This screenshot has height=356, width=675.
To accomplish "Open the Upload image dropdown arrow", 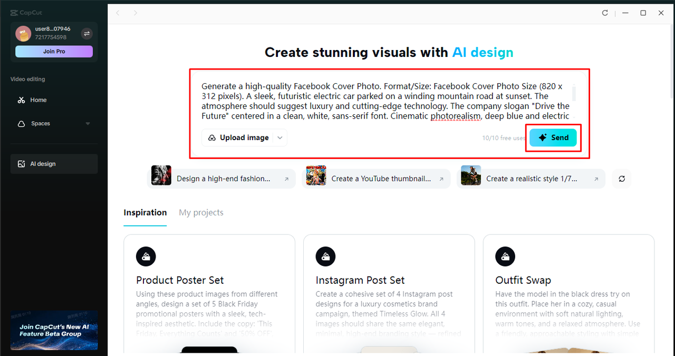I will coord(280,138).
